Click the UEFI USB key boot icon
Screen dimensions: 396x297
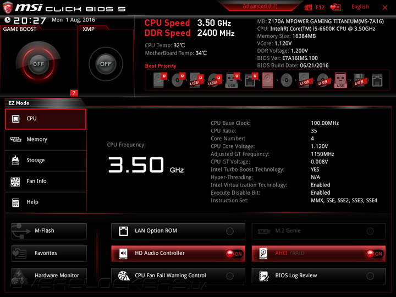(x=232, y=80)
